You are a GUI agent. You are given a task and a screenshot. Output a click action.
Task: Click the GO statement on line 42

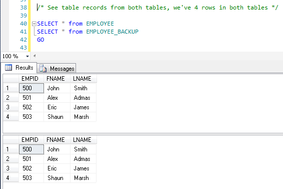pyautogui.click(x=40, y=40)
